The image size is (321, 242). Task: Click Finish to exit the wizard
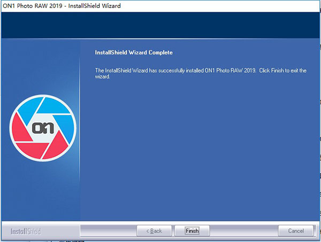click(192, 231)
